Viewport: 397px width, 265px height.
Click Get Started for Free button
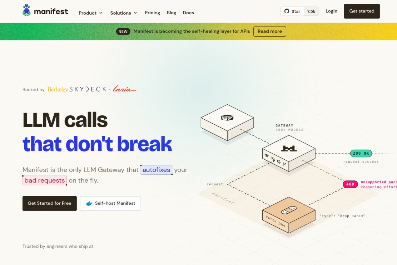coord(50,203)
